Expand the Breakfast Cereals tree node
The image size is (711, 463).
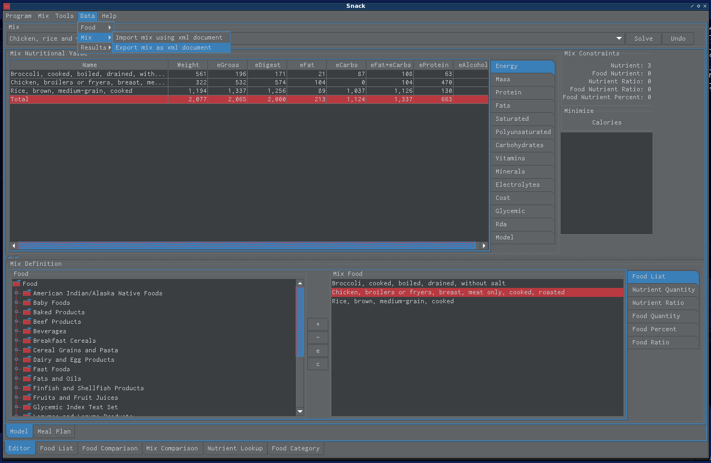(17, 341)
